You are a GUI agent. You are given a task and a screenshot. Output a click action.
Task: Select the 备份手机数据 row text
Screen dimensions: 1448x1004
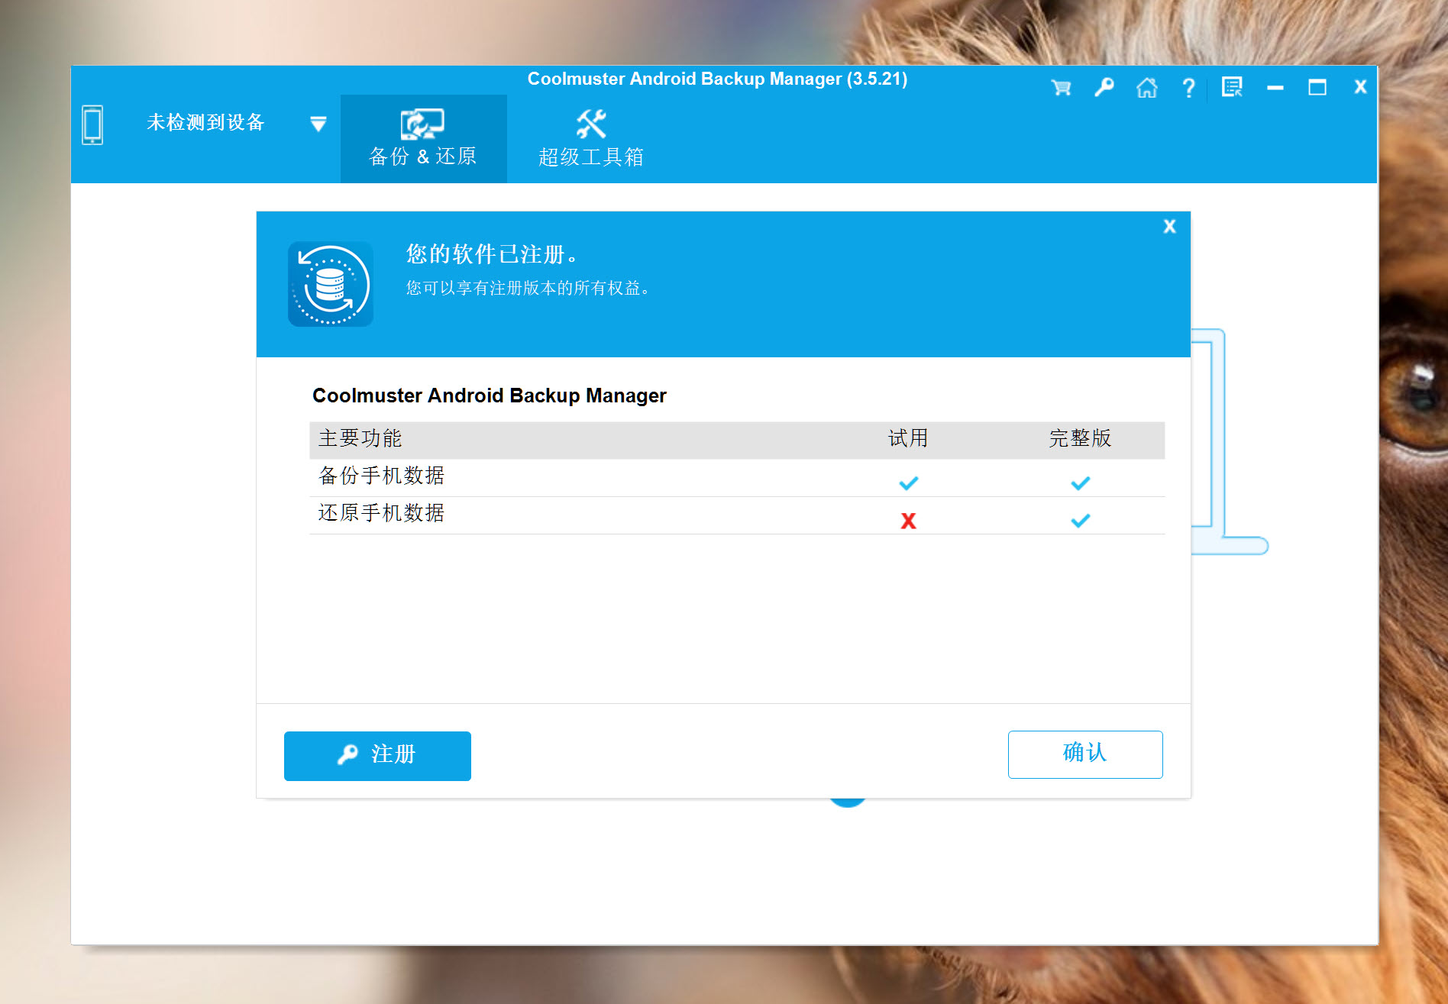381,476
